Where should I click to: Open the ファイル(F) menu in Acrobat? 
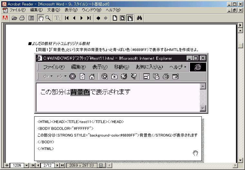(x=17, y=10)
